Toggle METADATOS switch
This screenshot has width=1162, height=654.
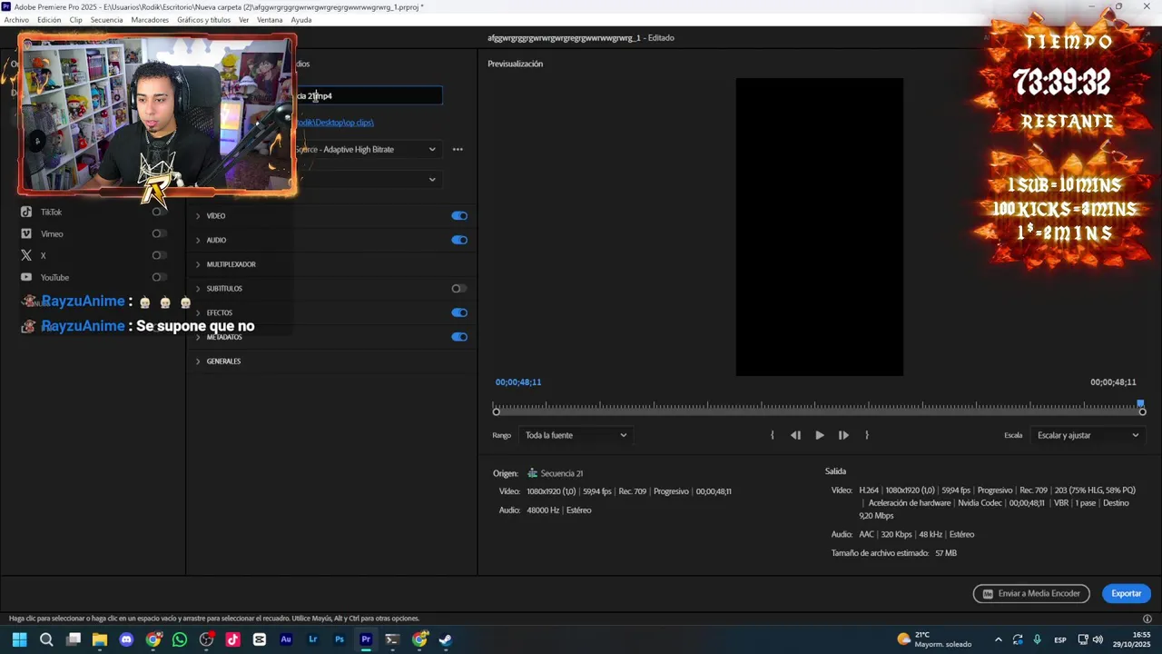point(459,337)
